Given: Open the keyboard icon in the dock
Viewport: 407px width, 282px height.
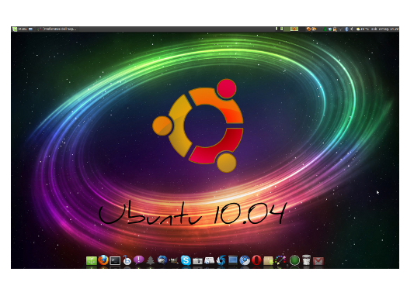Looking at the screenshot, I should [x=209, y=260].
